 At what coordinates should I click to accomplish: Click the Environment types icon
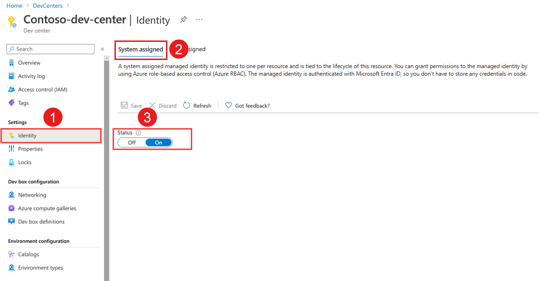[11, 267]
